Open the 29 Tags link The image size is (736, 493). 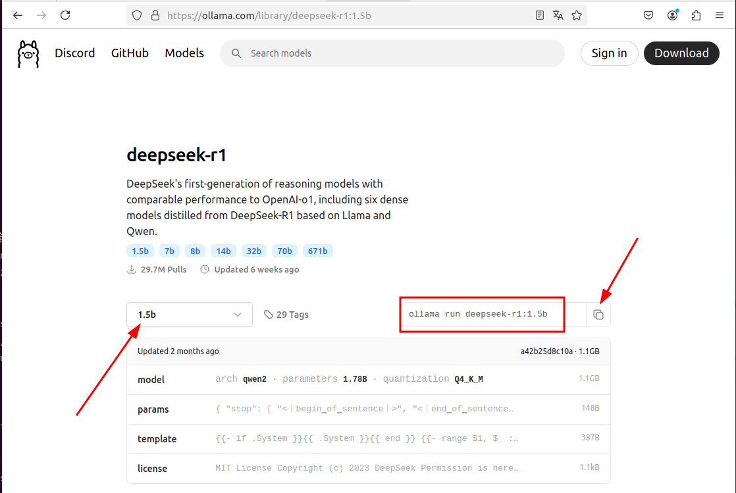click(286, 315)
